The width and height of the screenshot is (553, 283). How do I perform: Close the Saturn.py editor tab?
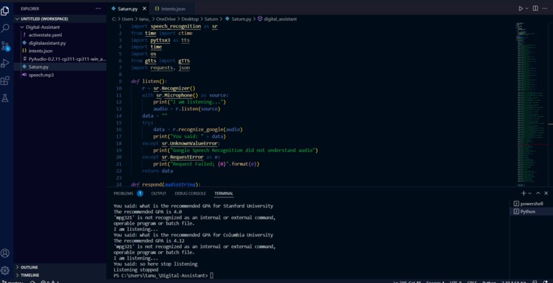(144, 9)
